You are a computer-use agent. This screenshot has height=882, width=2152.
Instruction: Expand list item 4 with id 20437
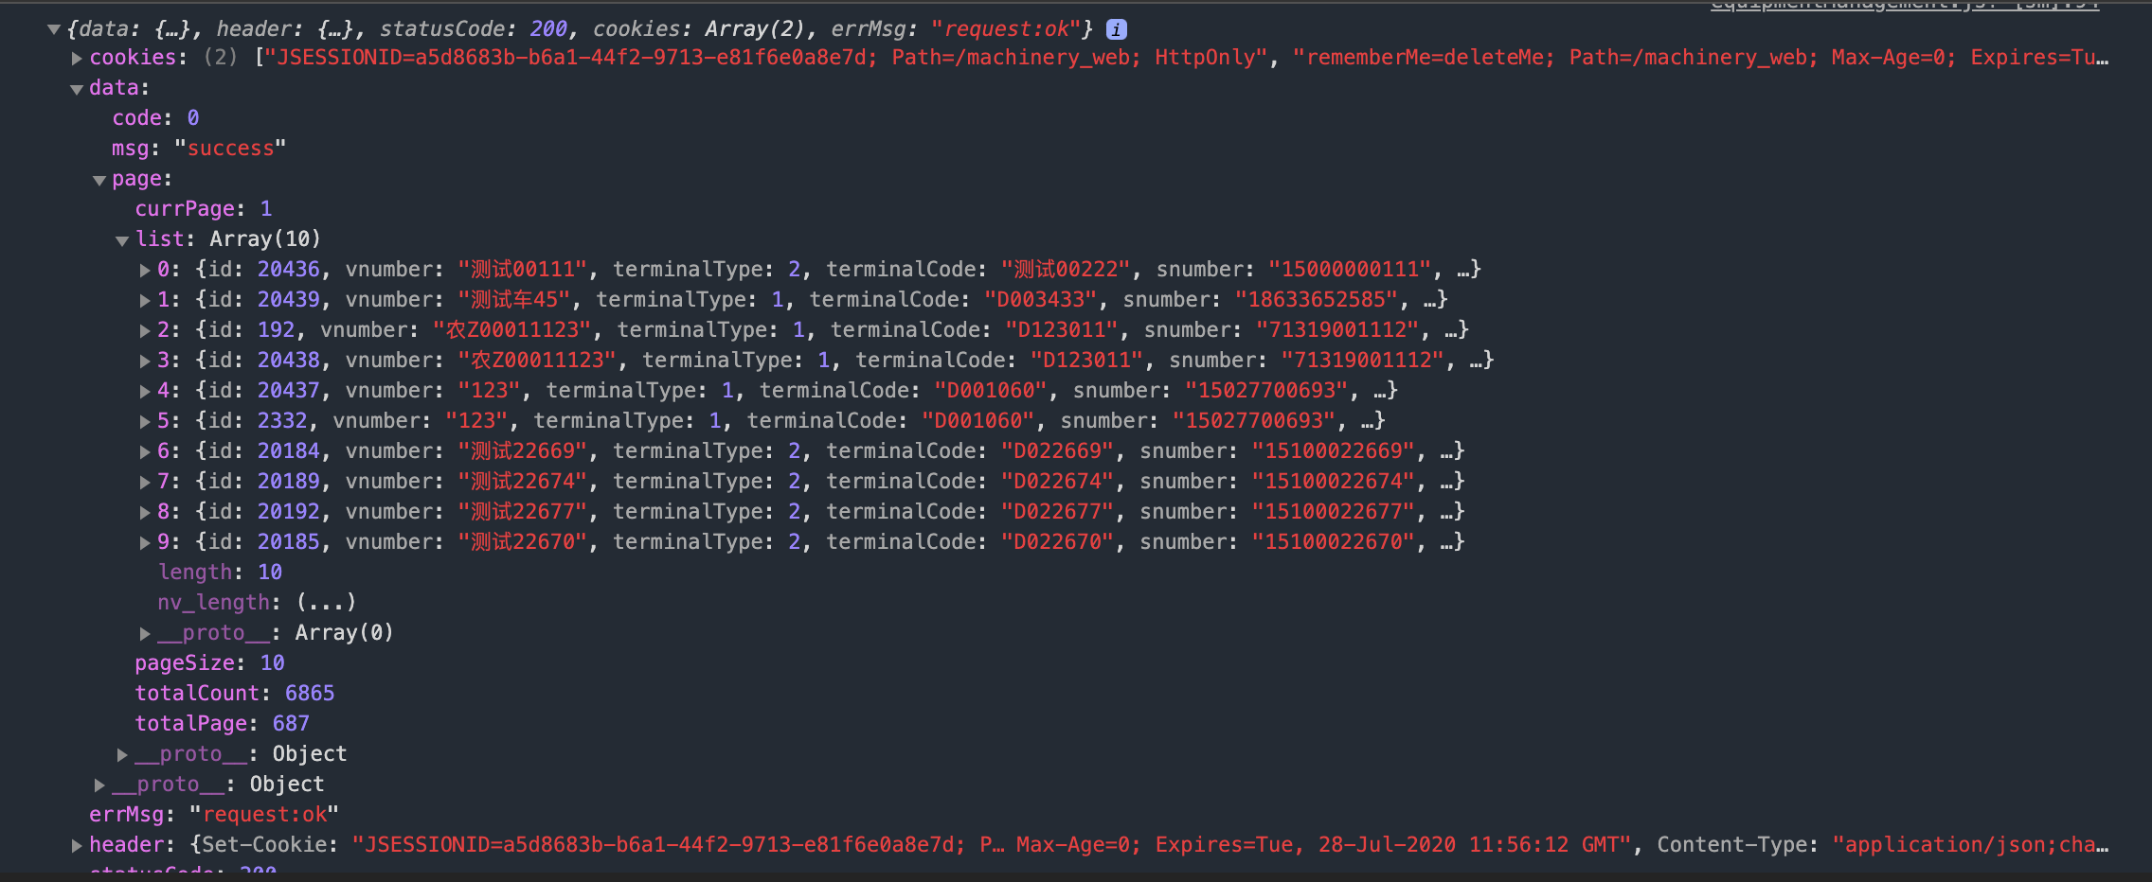pos(145,392)
